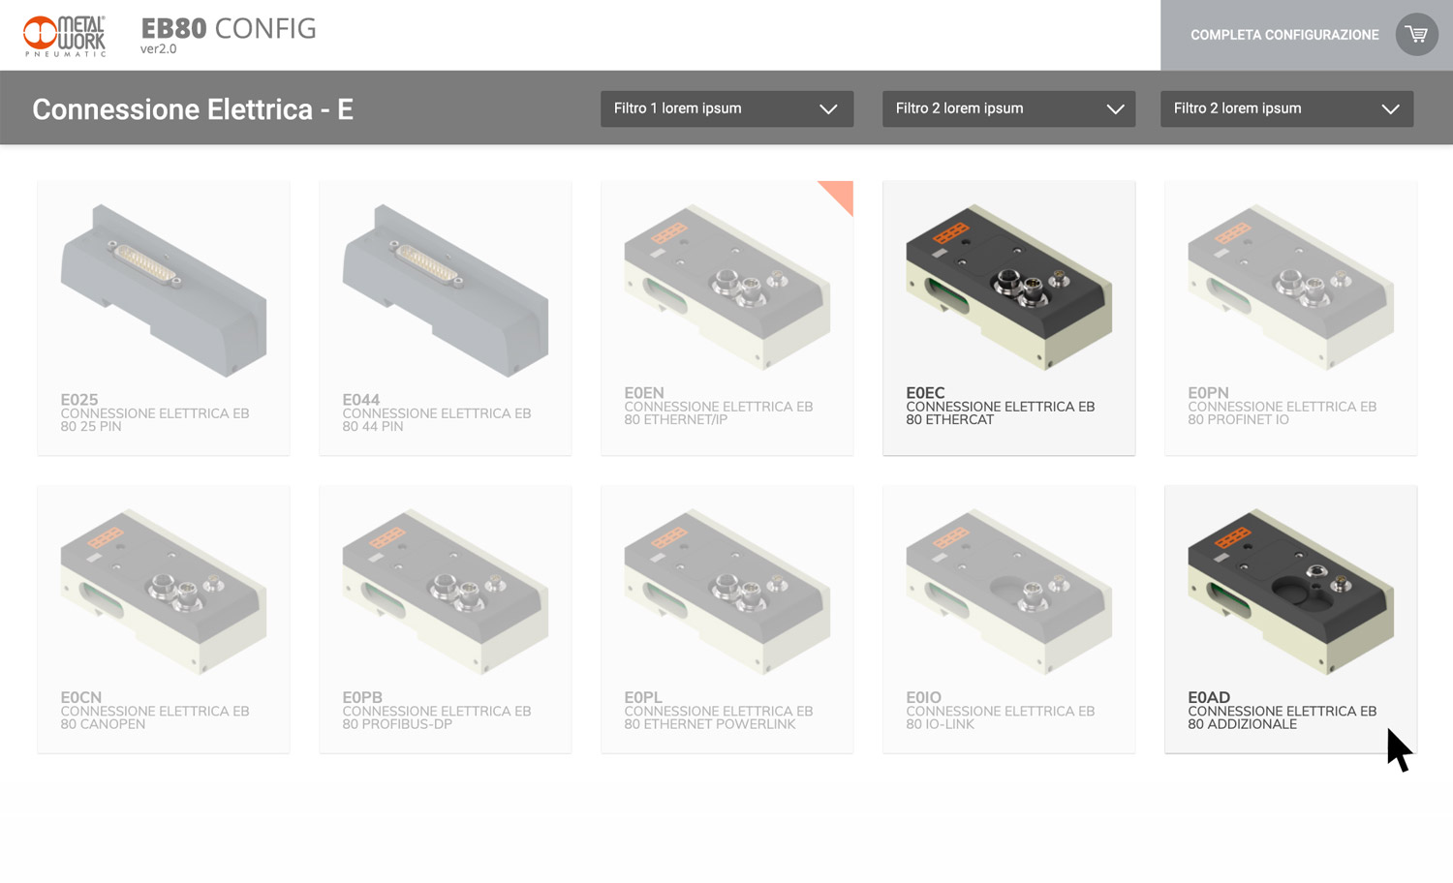Image resolution: width=1453 pixels, height=883 pixels.
Task: Open the Filtro 1 lorem ipsum dropdown
Action: [x=726, y=108]
